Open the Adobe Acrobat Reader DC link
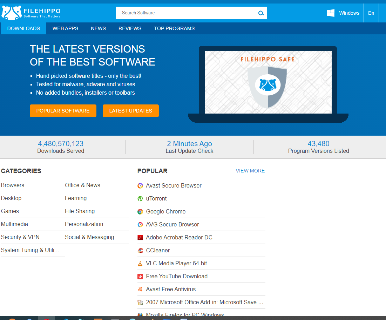Screen dimensions: 386x320 (x=179, y=238)
